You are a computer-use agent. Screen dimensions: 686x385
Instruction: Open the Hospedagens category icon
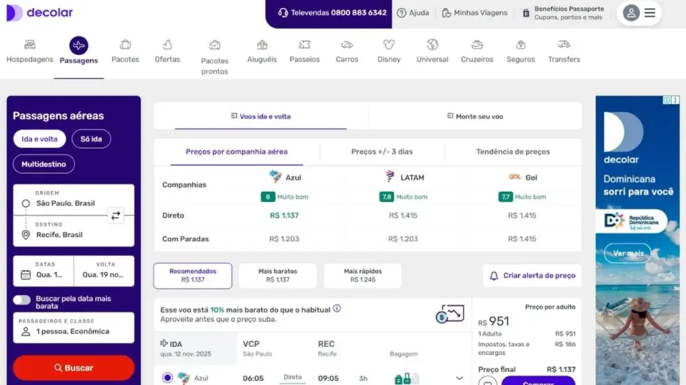(29, 45)
